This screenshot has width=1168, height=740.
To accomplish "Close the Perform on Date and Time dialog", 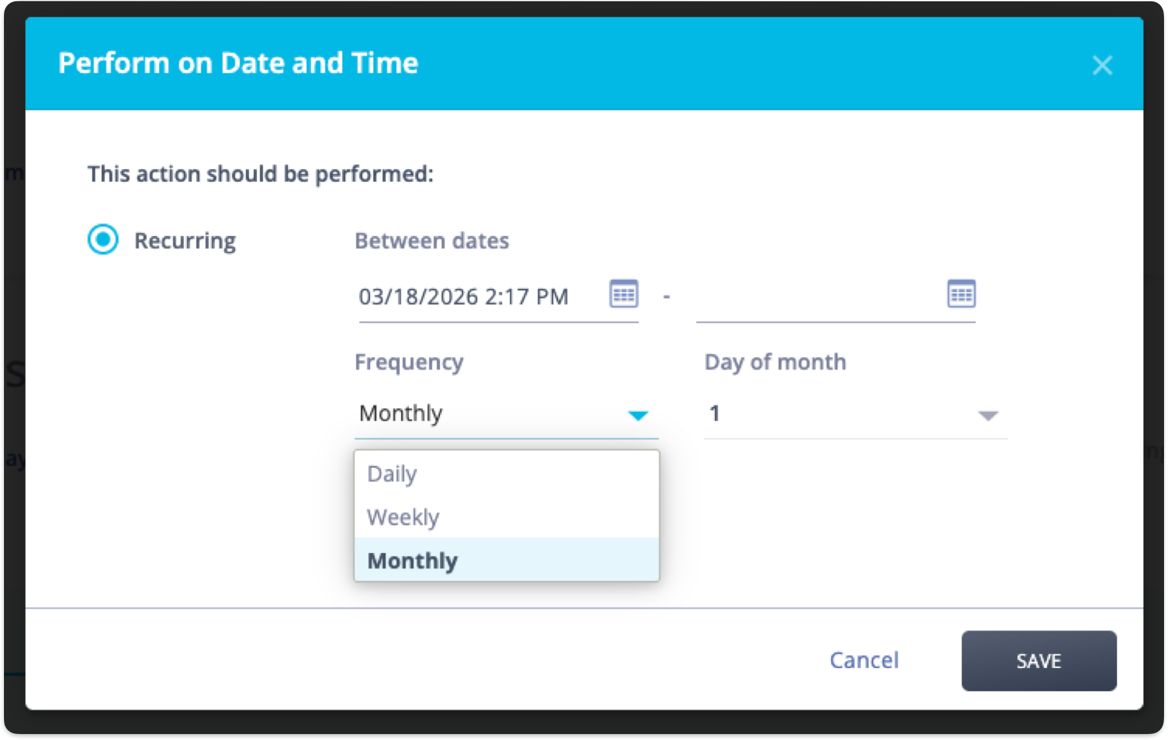I will (x=1102, y=65).
